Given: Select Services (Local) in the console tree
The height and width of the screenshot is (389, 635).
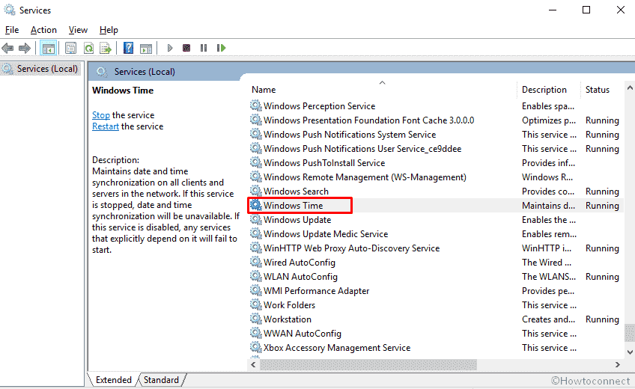Looking at the screenshot, I should 41,69.
